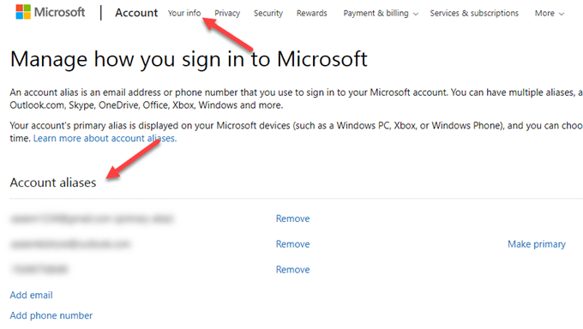Open the Rewards tab
The height and width of the screenshot is (329, 583).
click(311, 14)
